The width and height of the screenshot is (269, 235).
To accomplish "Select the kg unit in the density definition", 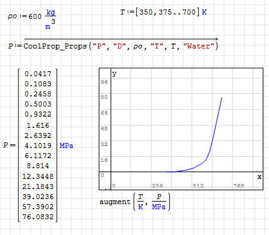I will [51, 12].
